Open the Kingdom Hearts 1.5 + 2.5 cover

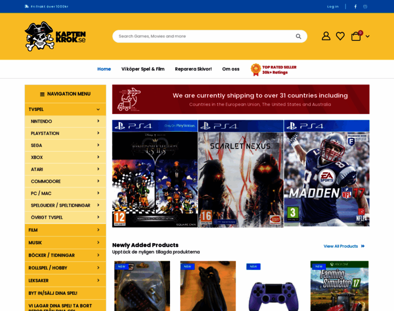[x=155, y=174]
